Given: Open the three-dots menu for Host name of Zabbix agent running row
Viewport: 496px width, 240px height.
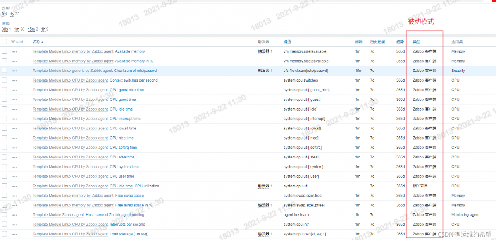Looking at the screenshot, I should [x=15, y=215].
